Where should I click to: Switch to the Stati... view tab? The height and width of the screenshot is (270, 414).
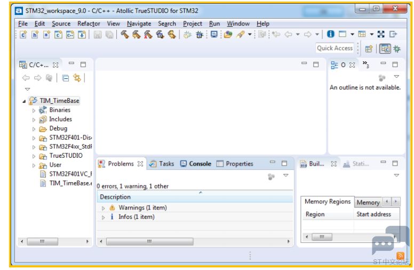coord(356,163)
